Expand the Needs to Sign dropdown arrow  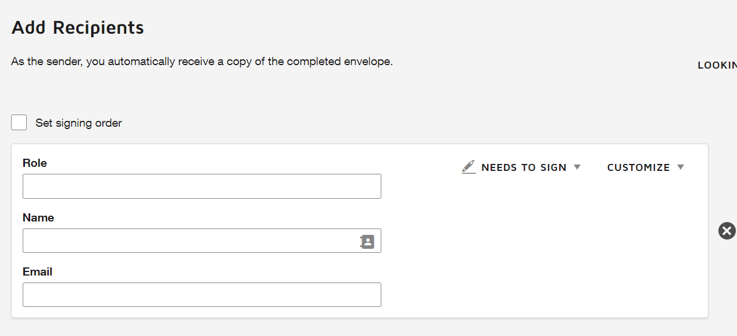577,167
